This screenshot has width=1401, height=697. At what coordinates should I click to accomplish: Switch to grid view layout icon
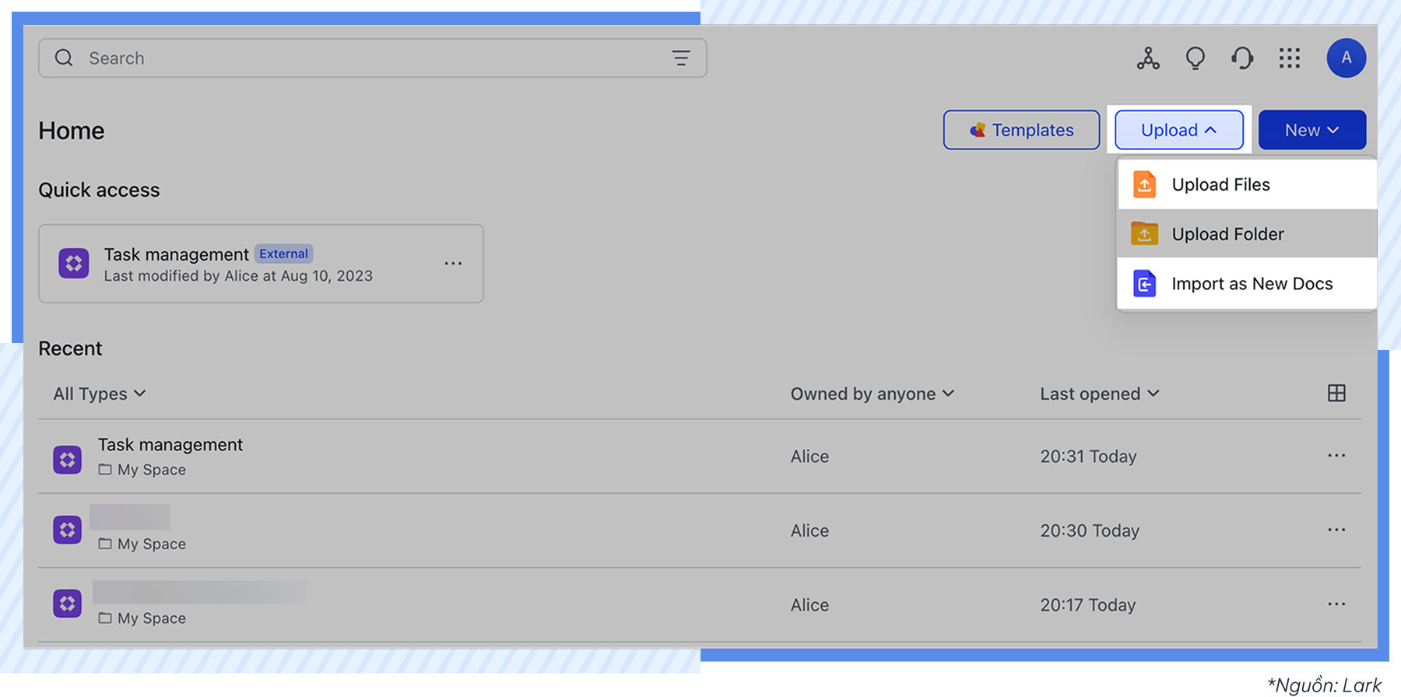click(x=1336, y=394)
